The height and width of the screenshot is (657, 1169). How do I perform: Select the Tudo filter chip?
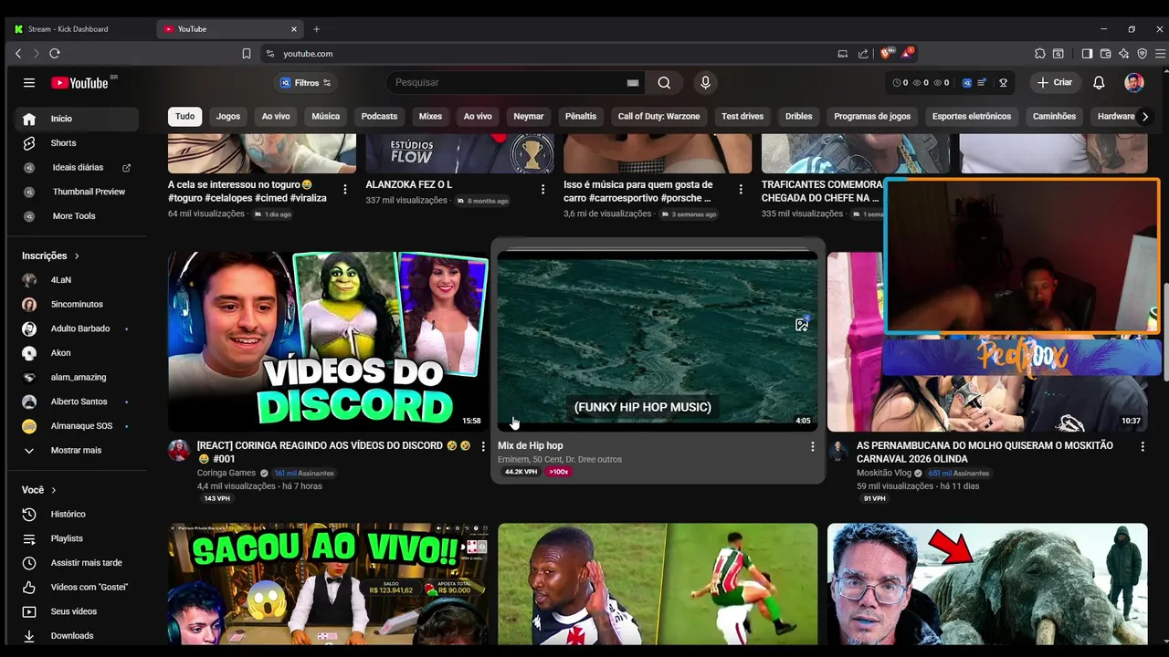[185, 116]
